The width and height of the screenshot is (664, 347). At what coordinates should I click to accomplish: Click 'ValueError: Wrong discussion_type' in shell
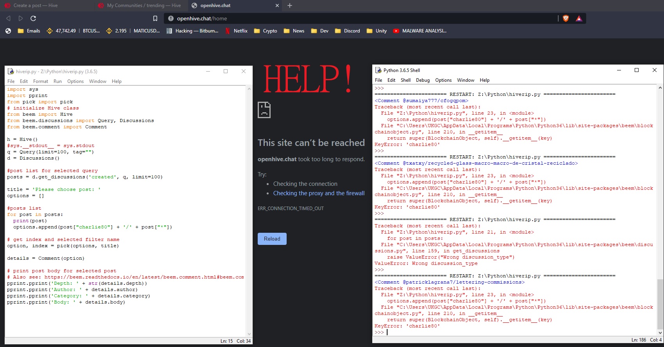pyautogui.click(x=426, y=263)
